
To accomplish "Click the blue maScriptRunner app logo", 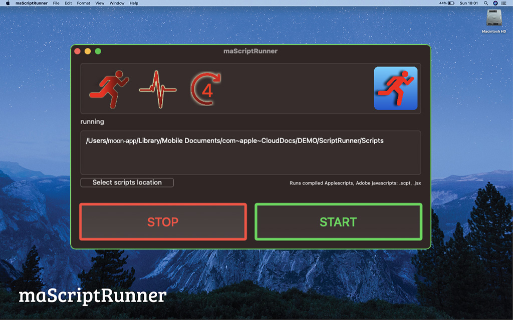I will 395,88.
